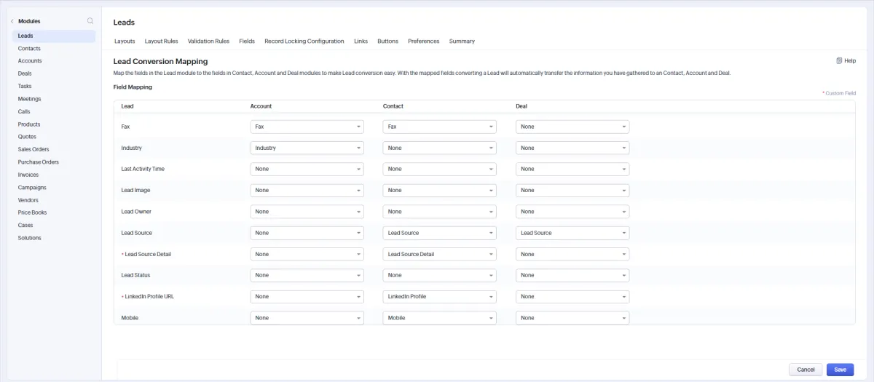Cancel the field mapping changes
This screenshot has width=874, height=382.
(x=806, y=370)
